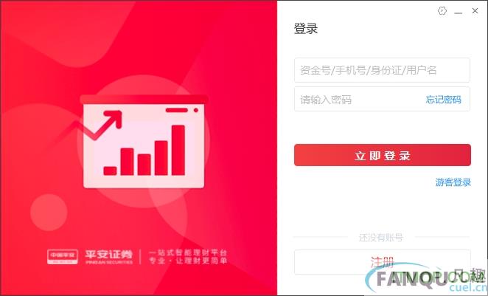Close the login window
This screenshot has width=488, height=296.
click(475, 11)
